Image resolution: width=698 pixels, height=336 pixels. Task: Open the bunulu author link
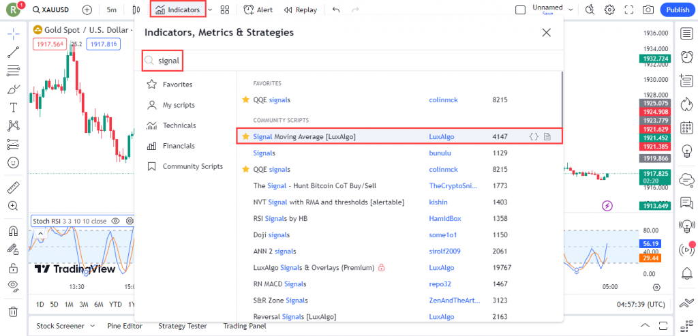tap(440, 153)
